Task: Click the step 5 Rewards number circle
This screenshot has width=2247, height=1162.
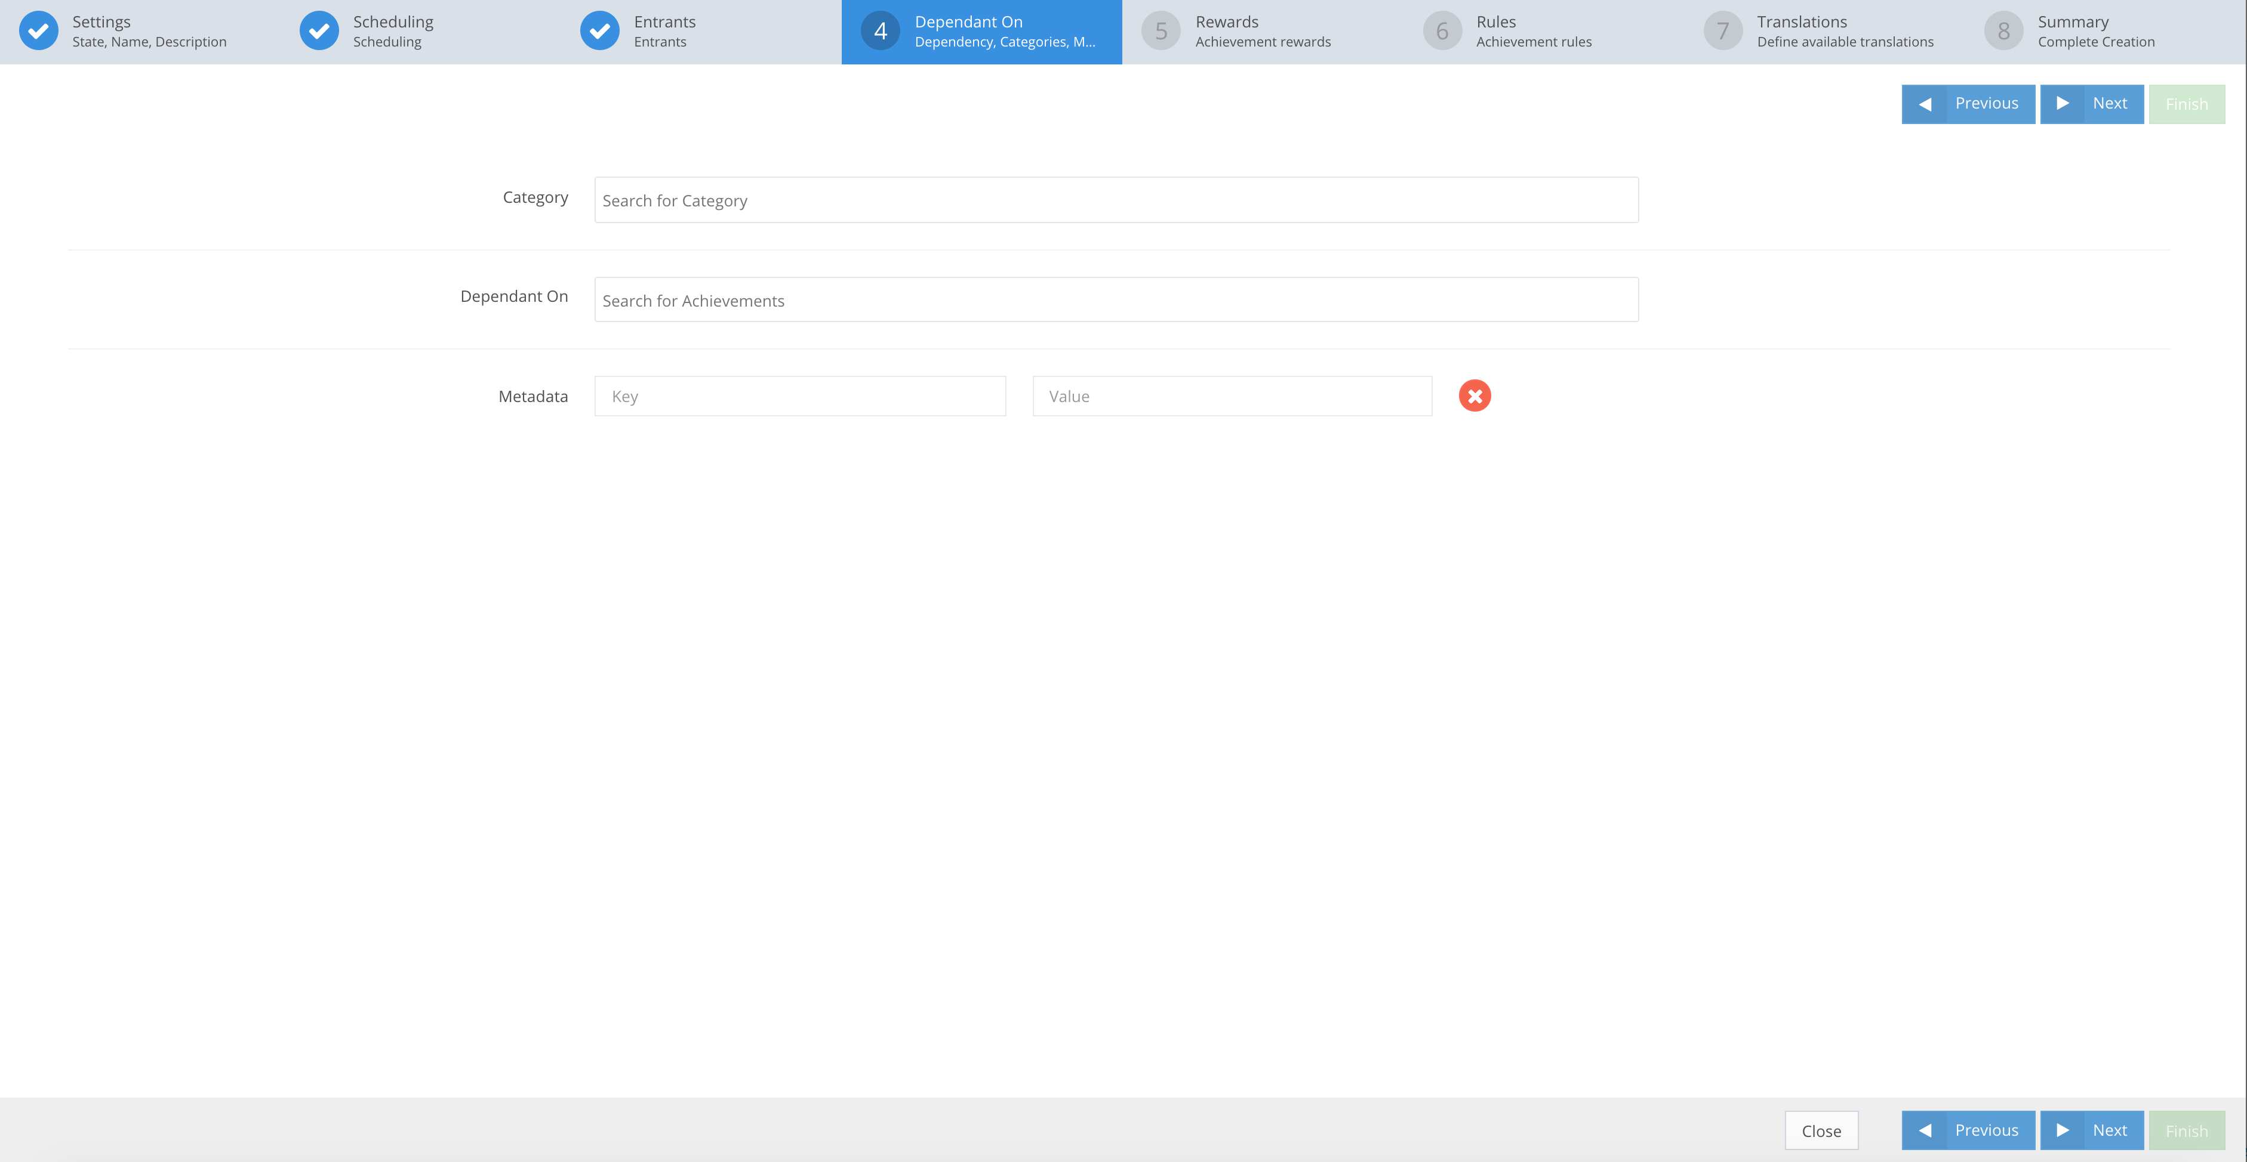Action: pyautogui.click(x=1161, y=32)
